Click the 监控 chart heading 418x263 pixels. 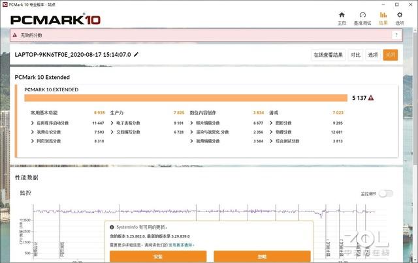[25, 193]
